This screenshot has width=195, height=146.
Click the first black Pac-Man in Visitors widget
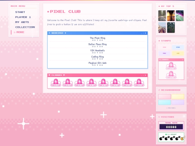click(x=161, y=138)
